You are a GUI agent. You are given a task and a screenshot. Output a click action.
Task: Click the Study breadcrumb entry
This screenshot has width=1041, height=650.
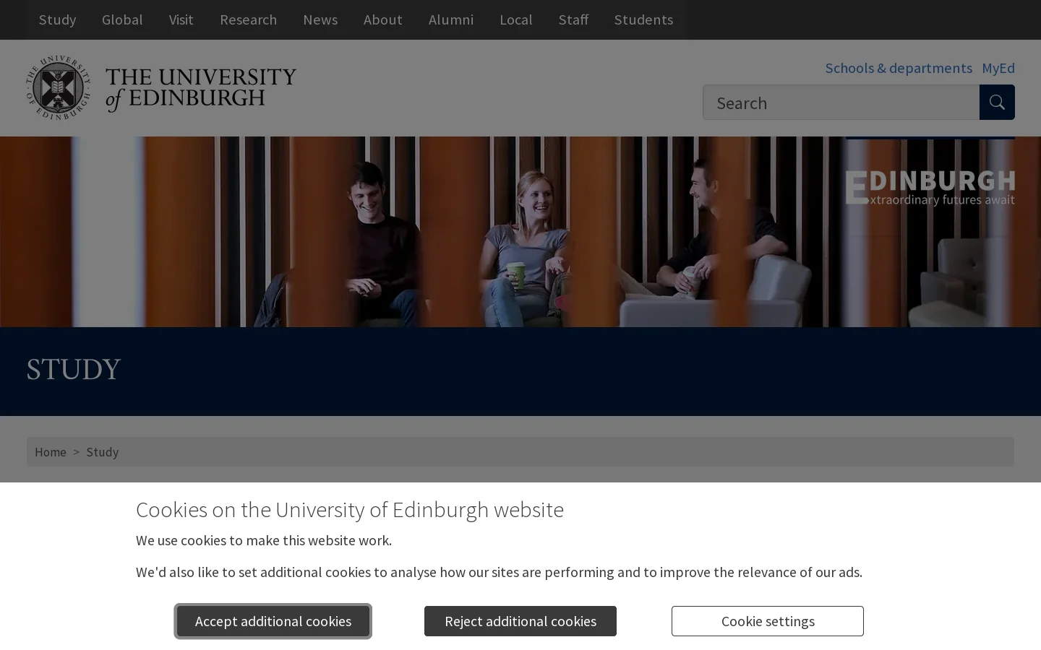click(x=102, y=452)
